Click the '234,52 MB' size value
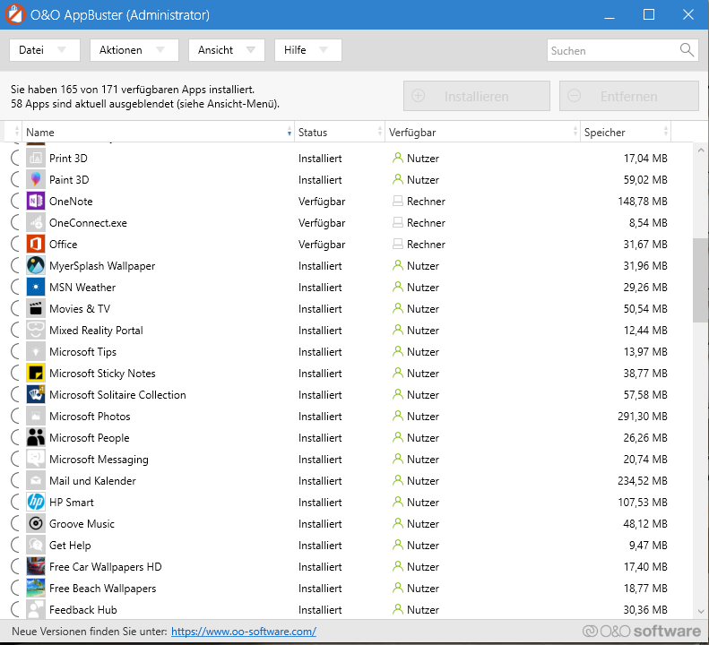 [x=643, y=480]
